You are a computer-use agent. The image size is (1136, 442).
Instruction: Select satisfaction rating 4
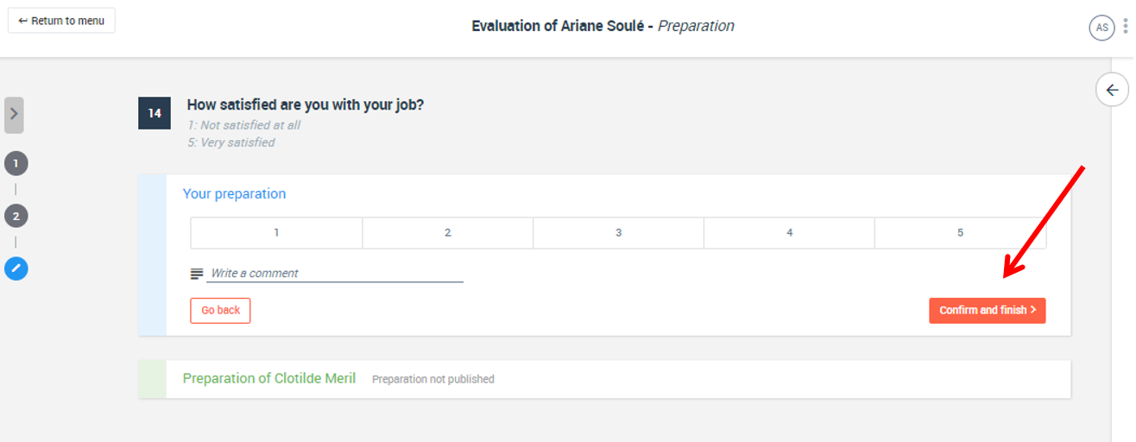(x=789, y=233)
